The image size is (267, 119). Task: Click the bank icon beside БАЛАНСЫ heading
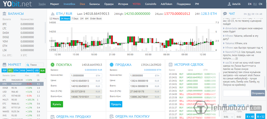pyautogui.click(x=5, y=14)
